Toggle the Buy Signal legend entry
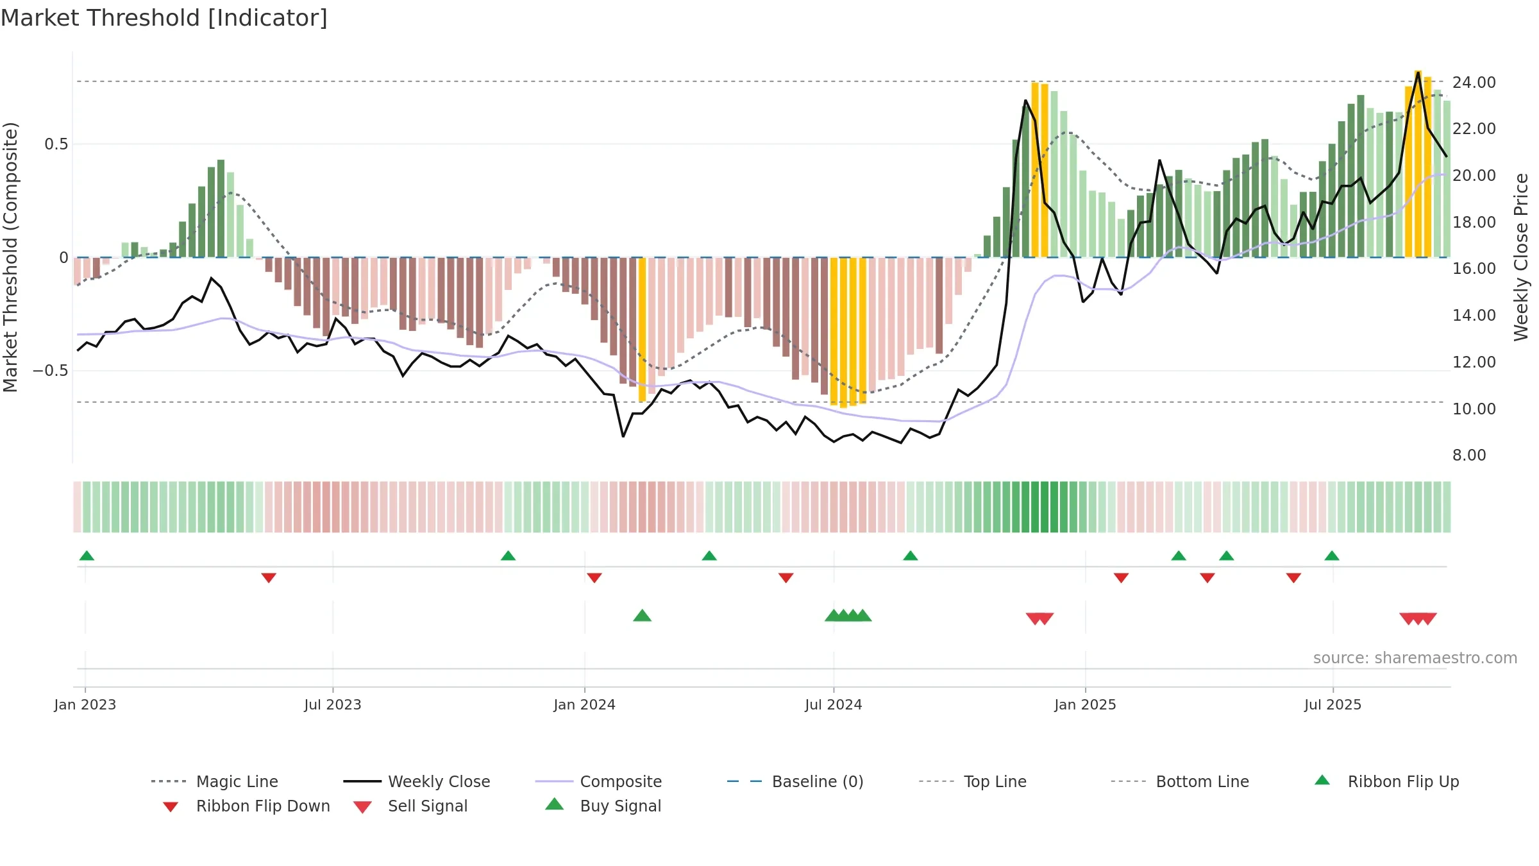This screenshot has width=1539, height=866. pyautogui.click(x=603, y=806)
